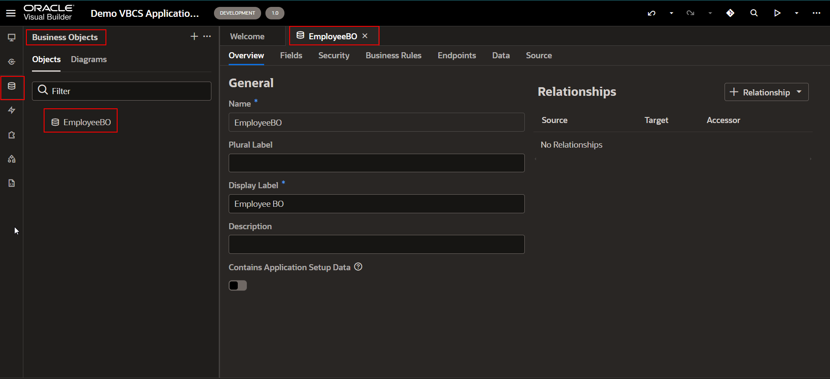The height and width of the screenshot is (379, 830).
Task: Open Business Objects panel ellipsis menu
Action: (x=207, y=36)
